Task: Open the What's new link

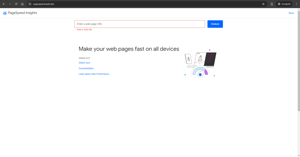Action: pyautogui.click(x=84, y=63)
